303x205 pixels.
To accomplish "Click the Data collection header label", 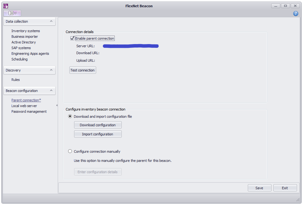I will pos(17,21).
